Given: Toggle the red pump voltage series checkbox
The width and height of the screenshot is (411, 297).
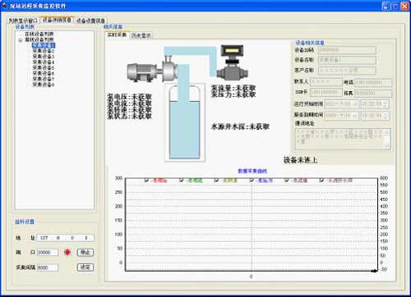Looking at the screenshot, I should coord(146,180).
